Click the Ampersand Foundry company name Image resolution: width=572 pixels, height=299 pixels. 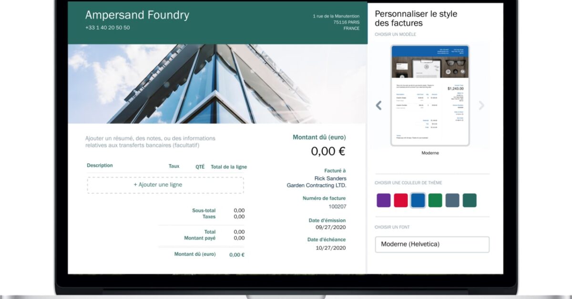(137, 15)
